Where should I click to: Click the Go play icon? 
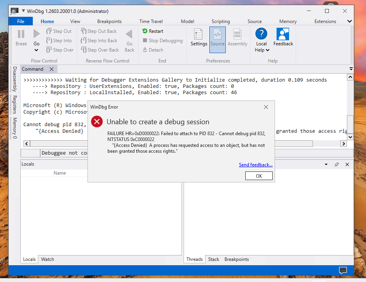tap(36, 34)
